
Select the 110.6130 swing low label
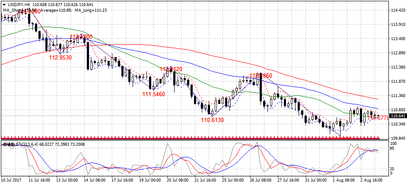pyautogui.click(x=212, y=120)
